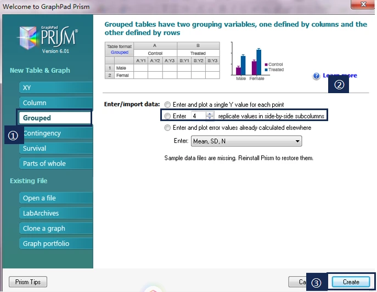Click the 'New Table & Graph' heading
The width and height of the screenshot is (377, 292).
tap(40, 70)
